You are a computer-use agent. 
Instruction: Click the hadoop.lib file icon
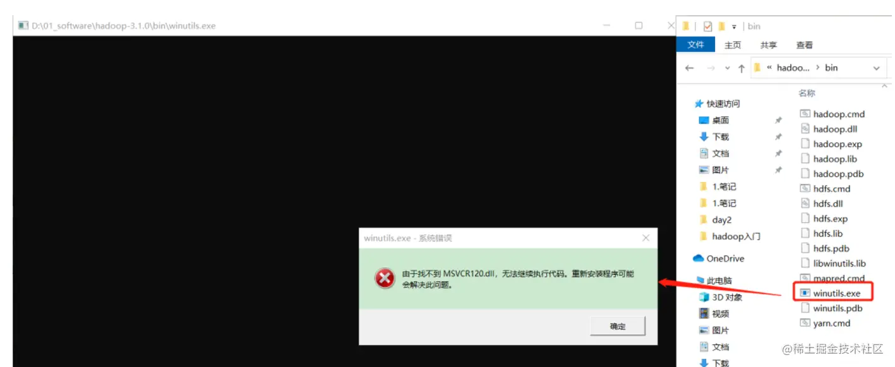(805, 159)
